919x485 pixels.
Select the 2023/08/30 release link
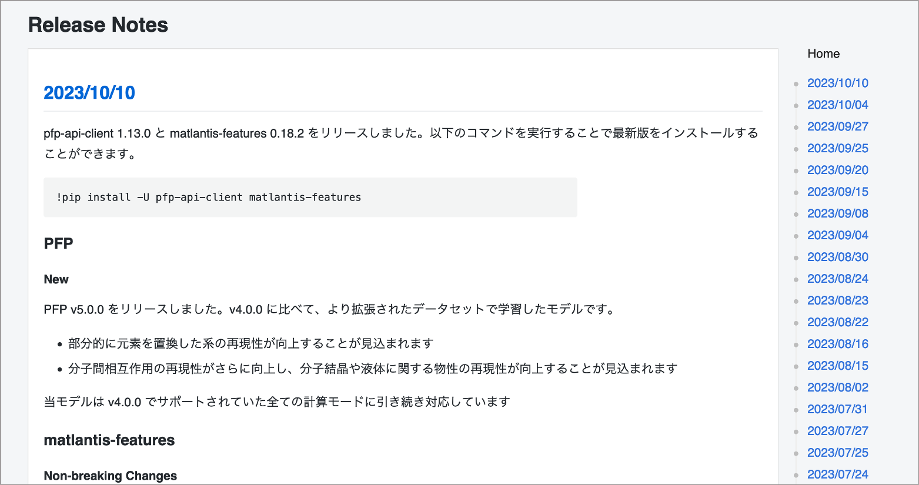click(x=837, y=257)
